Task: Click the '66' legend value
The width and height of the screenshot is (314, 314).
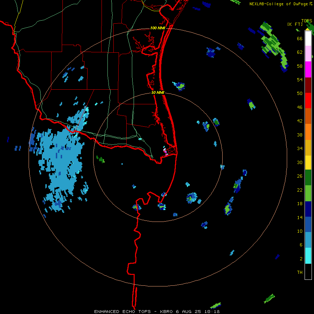Action: coord(300,38)
